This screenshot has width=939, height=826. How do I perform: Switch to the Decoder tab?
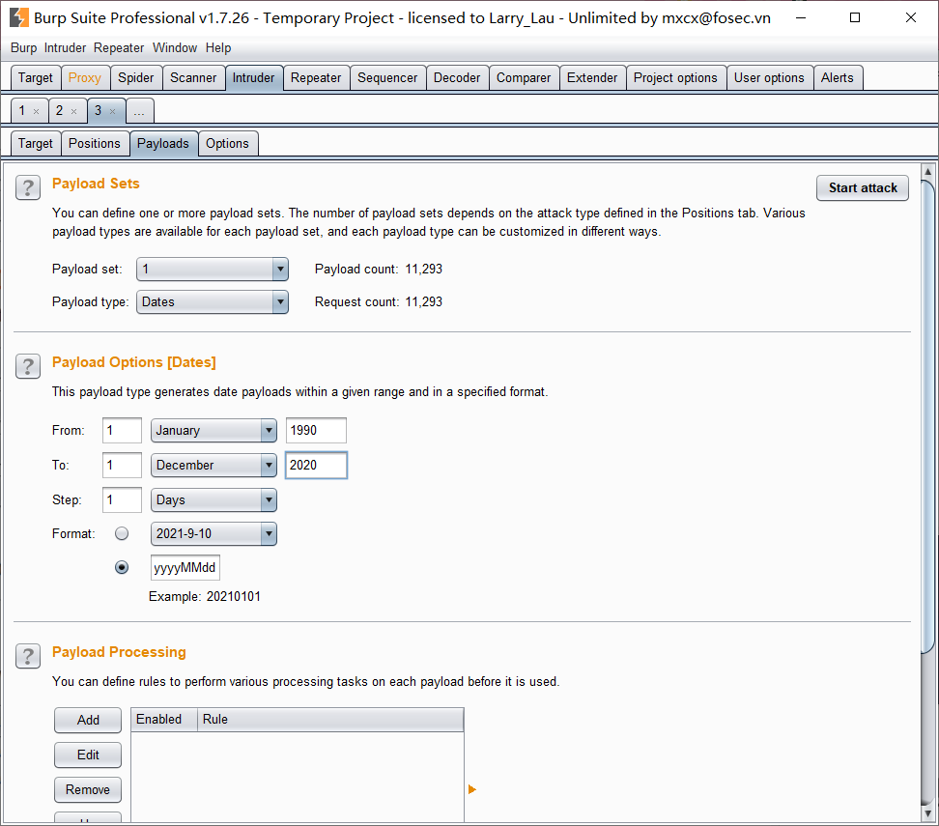[457, 78]
